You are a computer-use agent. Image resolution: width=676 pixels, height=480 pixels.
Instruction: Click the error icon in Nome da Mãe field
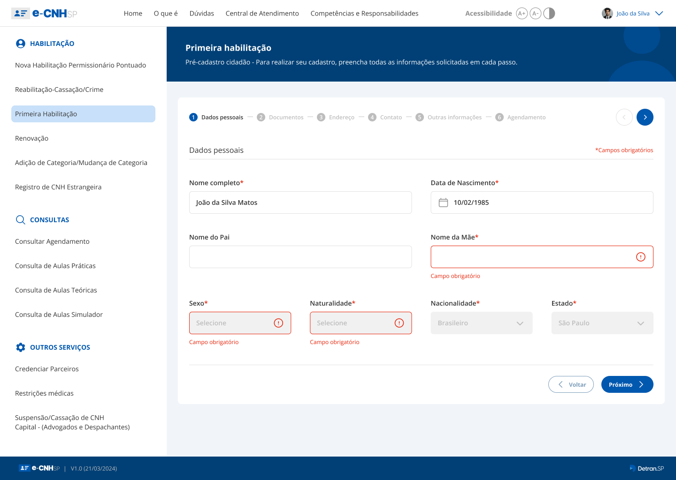click(x=640, y=257)
